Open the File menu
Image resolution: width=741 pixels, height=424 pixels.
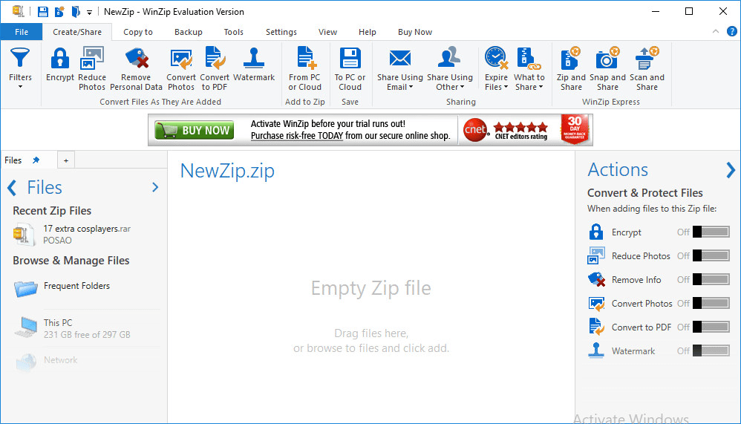22,32
